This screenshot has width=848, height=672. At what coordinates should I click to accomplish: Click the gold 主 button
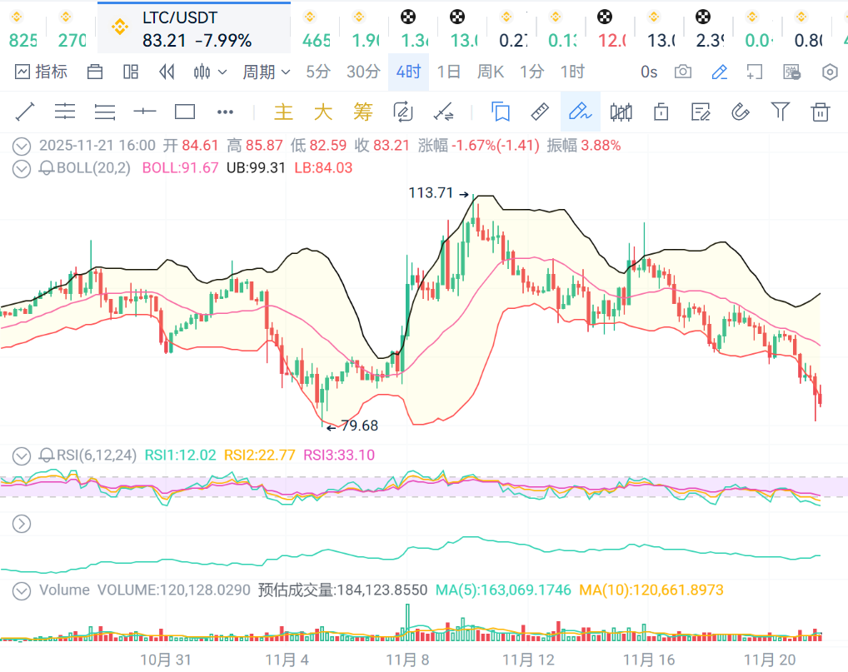click(x=284, y=112)
